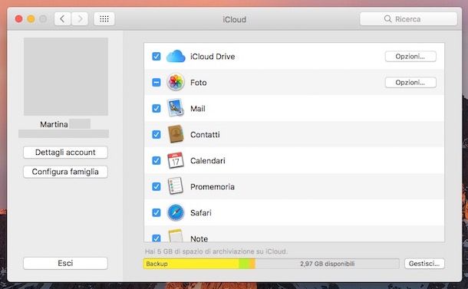468x289 pixels.
Task: Click the Safari compass icon
Action: (176, 212)
